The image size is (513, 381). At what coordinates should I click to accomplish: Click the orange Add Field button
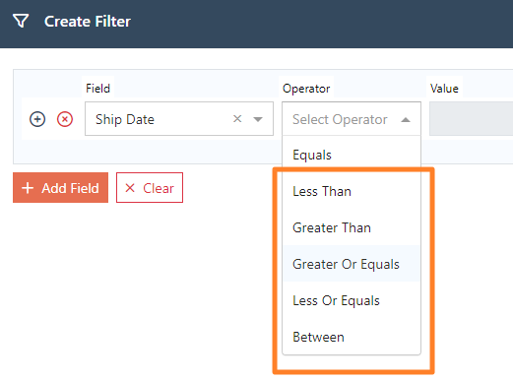pyautogui.click(x=60, y=188)
